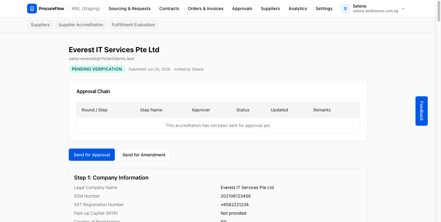
Task: Click the Status column header
Action: 243,110
